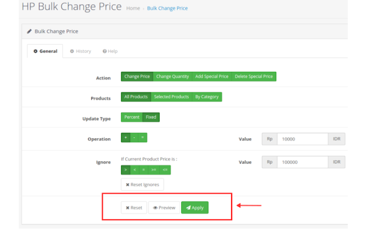Click the 'Update Type' label
367x229 pixels.
96,119
